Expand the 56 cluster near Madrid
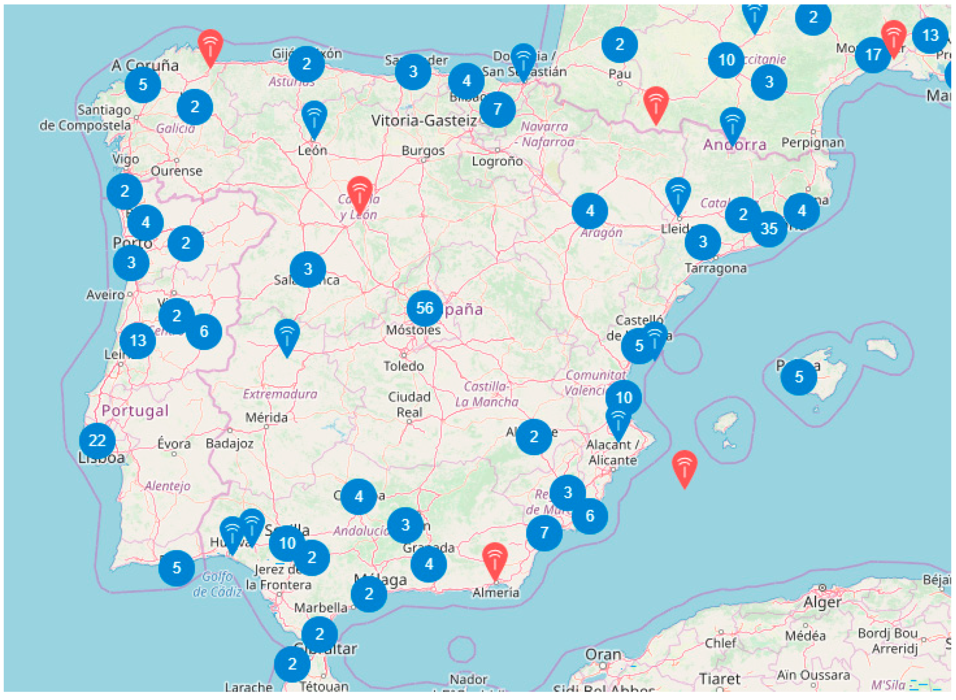Screen dimensions: 956x700 425,308
